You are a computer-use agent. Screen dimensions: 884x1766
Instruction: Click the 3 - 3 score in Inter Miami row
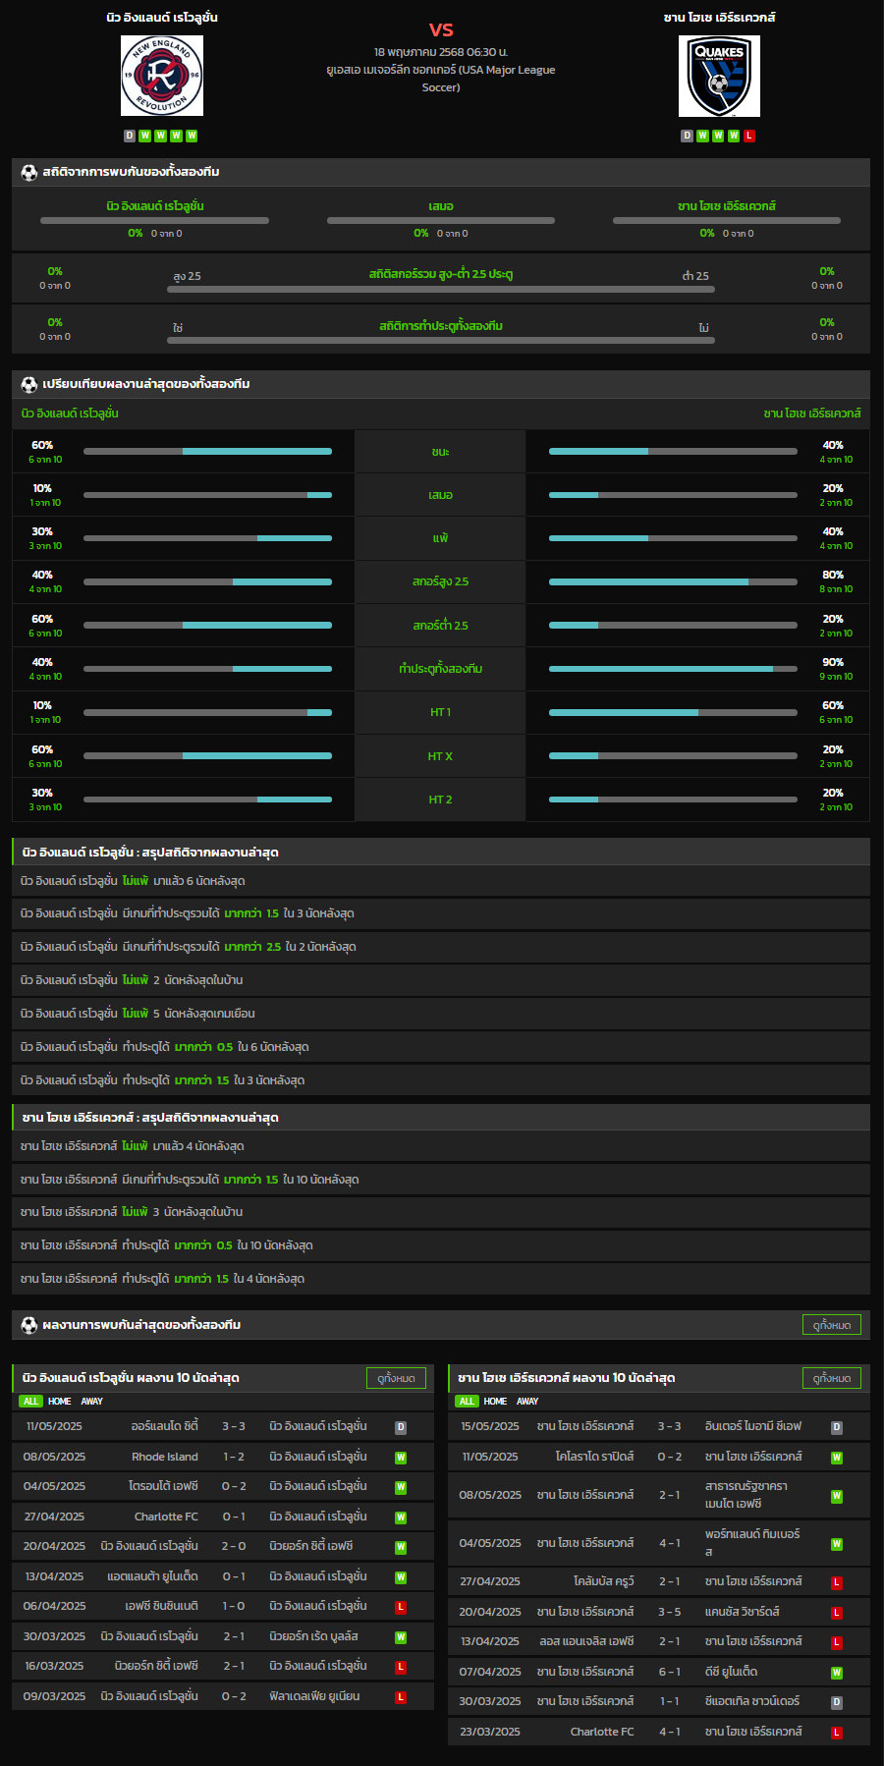pyautogui.click(x=669, y=1426)
